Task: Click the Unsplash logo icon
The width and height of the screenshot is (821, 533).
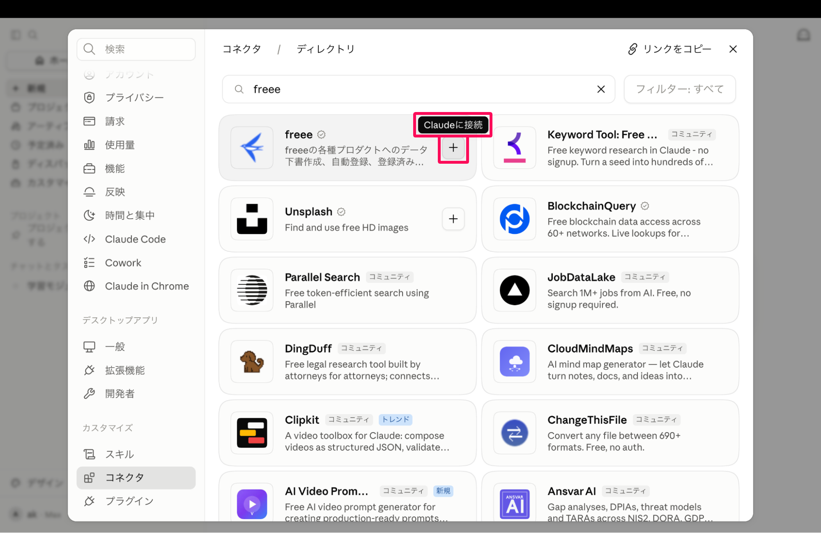Action: (252, 219)
